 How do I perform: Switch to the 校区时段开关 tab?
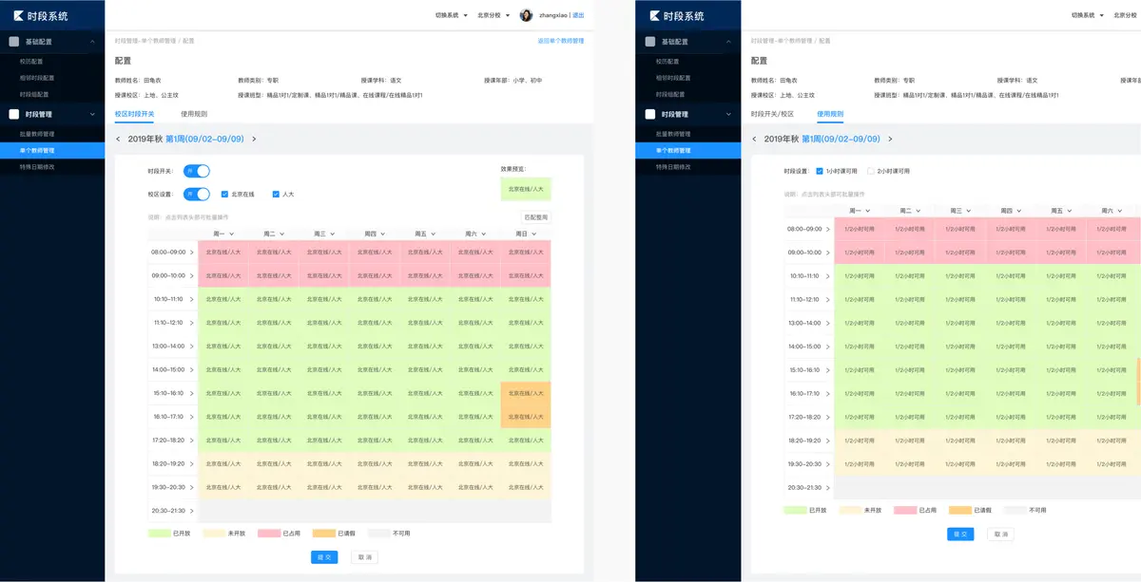pos(134,113)
